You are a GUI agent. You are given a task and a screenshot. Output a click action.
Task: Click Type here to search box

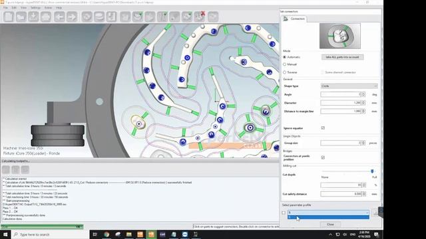coord(51,234)
